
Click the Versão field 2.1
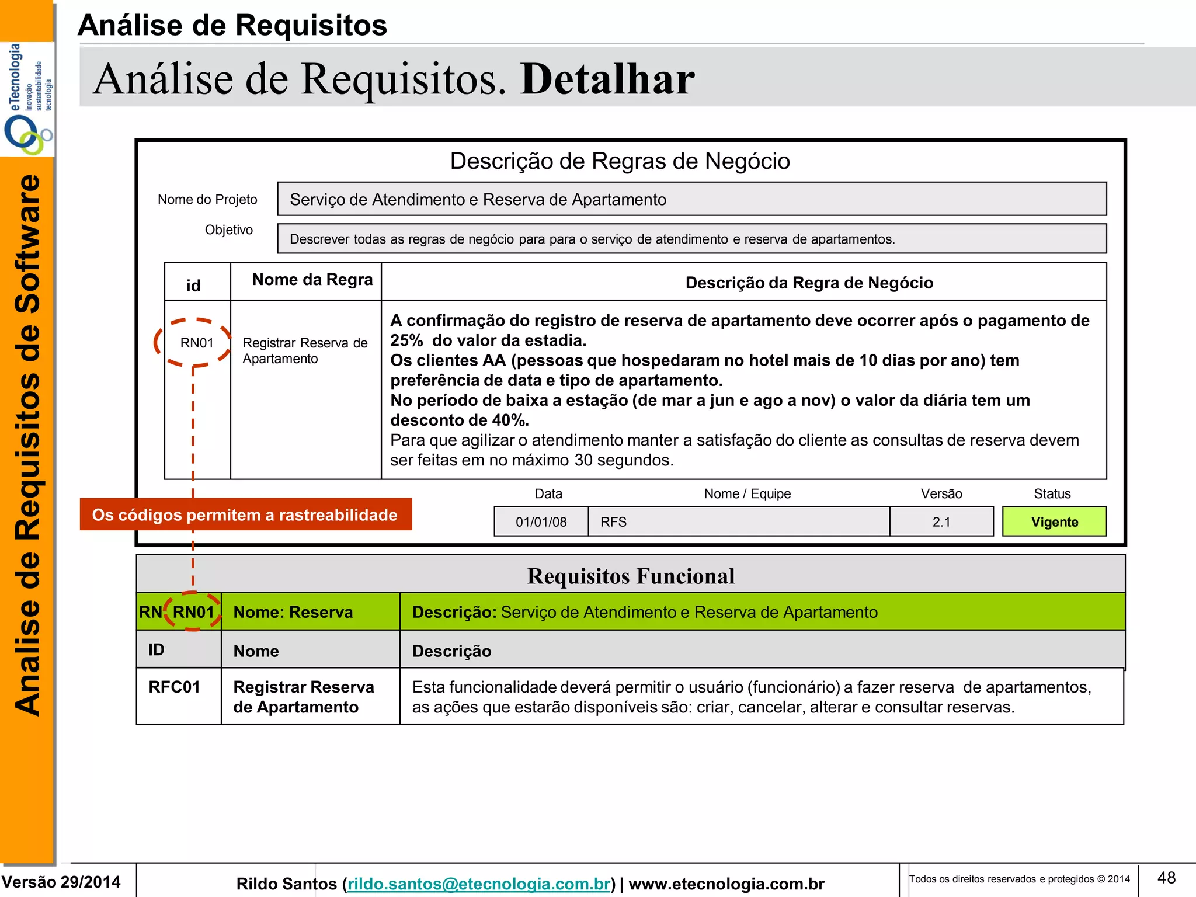941,521
